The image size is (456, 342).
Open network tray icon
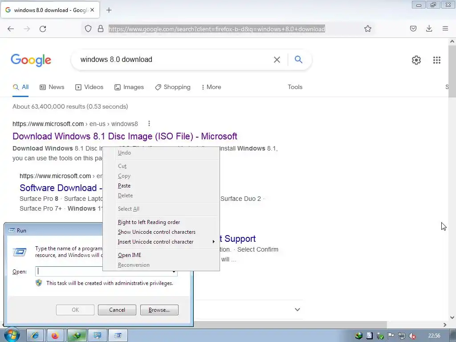point(401,336)
